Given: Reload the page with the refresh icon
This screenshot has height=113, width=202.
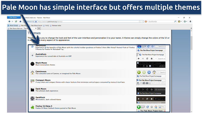Looking at the screenshot, I should [x=16, y=22].
